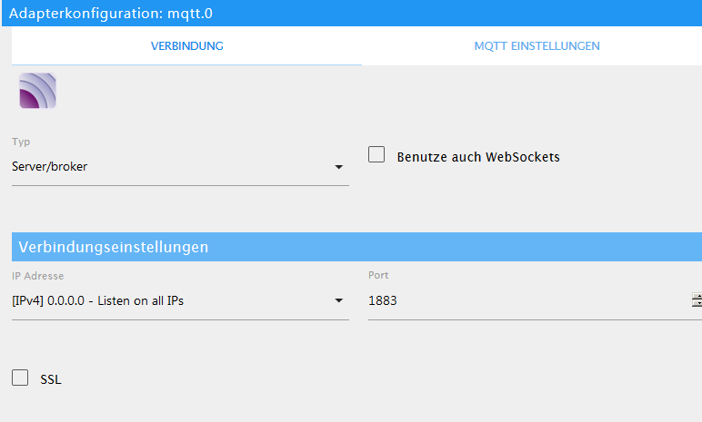Click the Port field label
Viewport: 702px width, 422px height.
point(378,275)
